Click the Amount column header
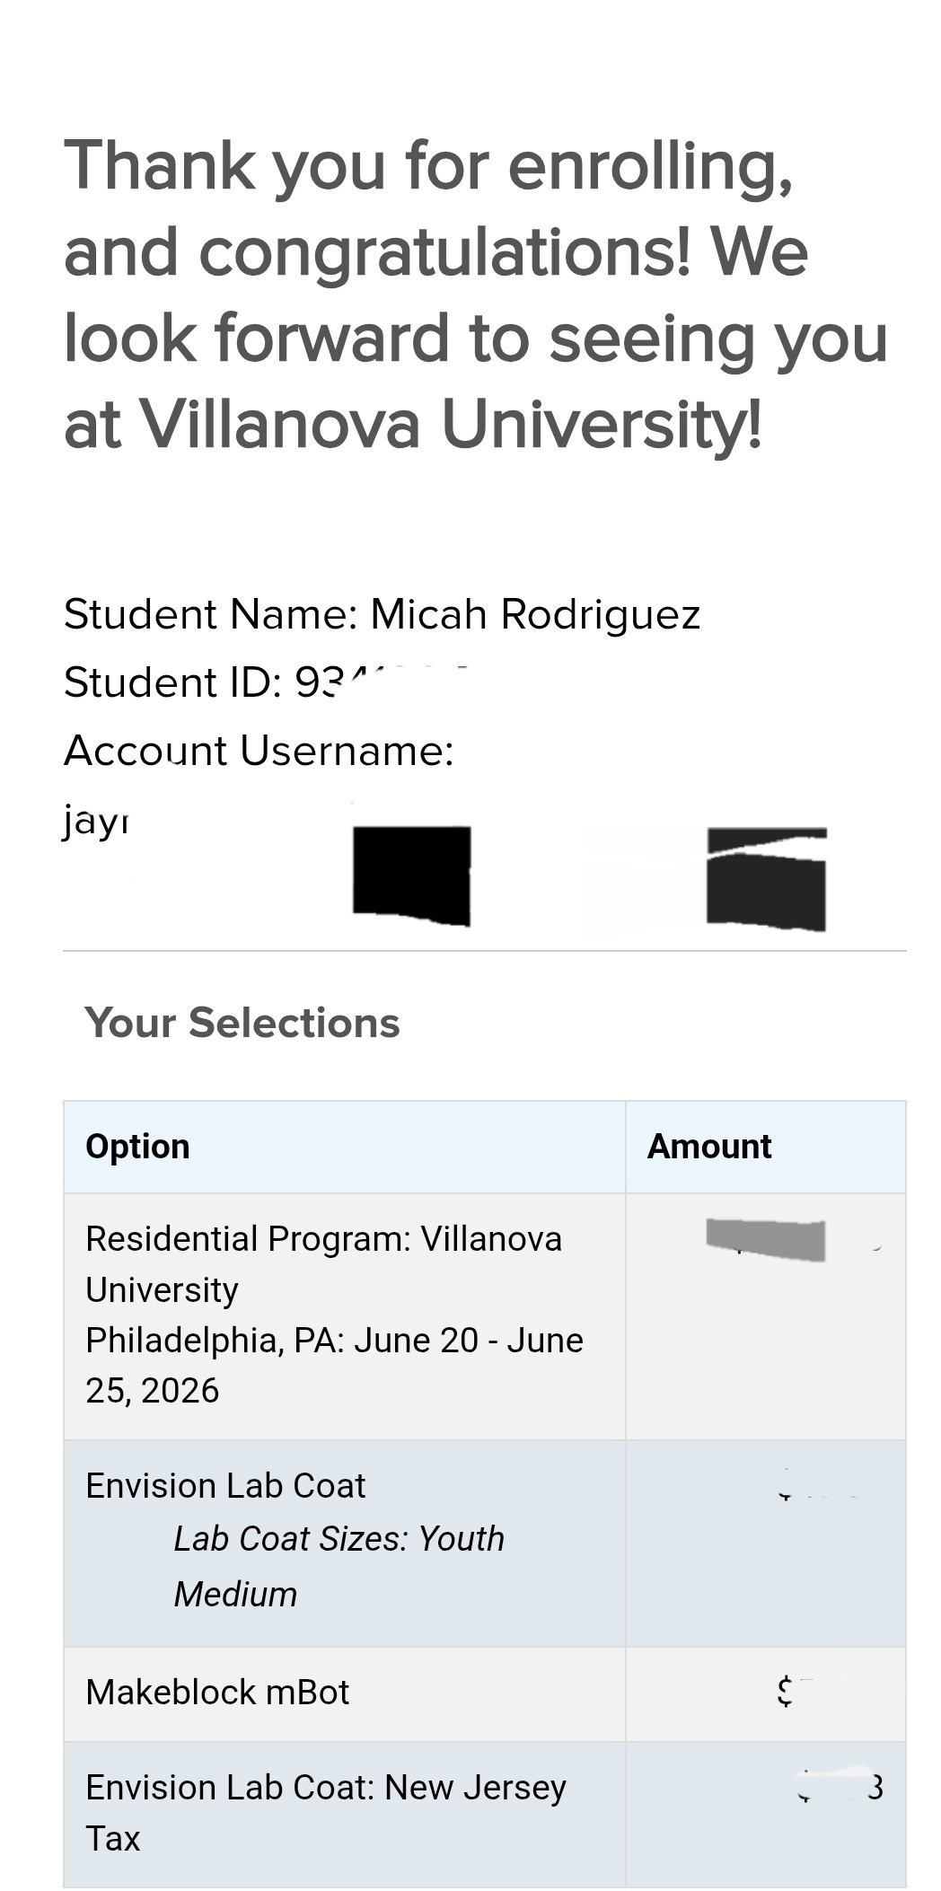 pos(709,1147)
